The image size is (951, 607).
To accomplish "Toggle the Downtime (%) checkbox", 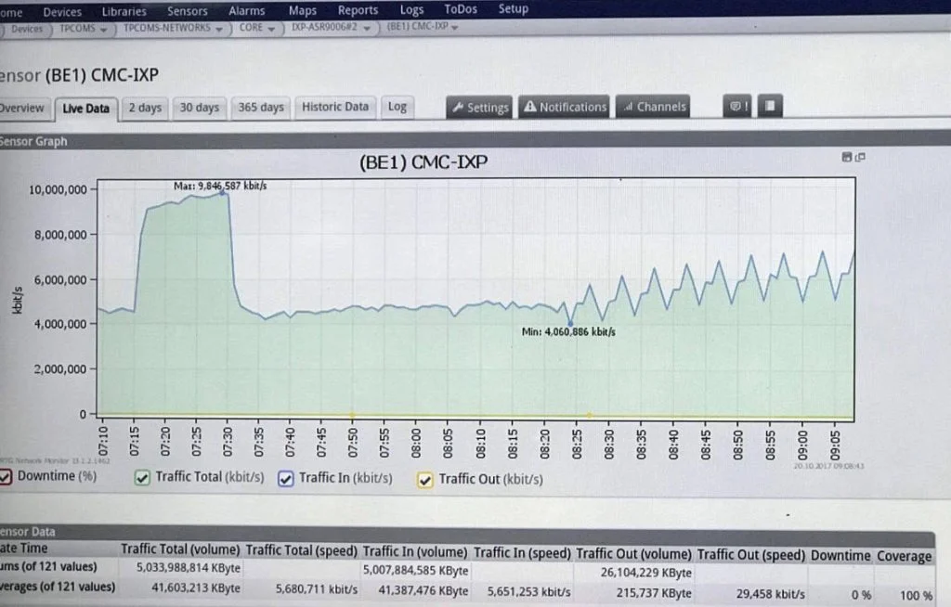I will pos(6,477).
